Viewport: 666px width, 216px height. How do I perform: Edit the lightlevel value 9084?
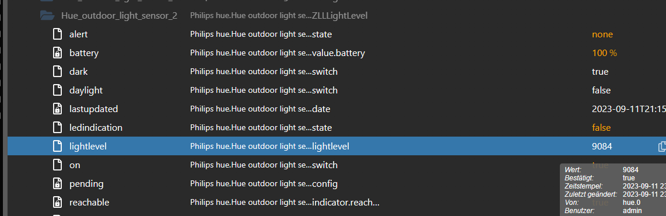602,147
